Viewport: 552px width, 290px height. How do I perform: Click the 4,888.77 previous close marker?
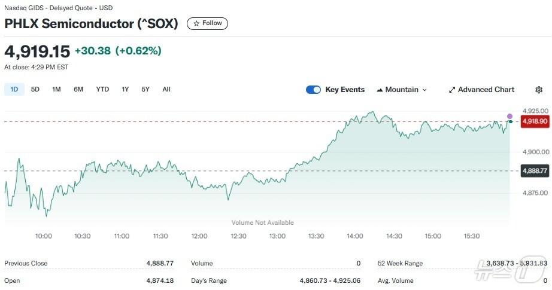535,171
